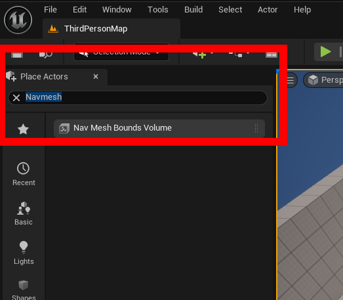Grab the drag handle on Nav Mesh Bounds Volume
Screen dimensions: 343x300
tap(256, 128)
